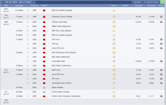The image size is (166, 105).
Task: Open graph for CPI m/m
Action: pyautogui.click(x=161, y=39)
